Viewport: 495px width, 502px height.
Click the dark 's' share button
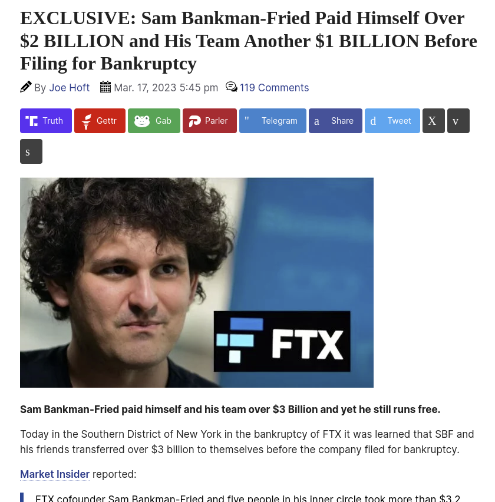pyautogui.click(x=31, y=151)
